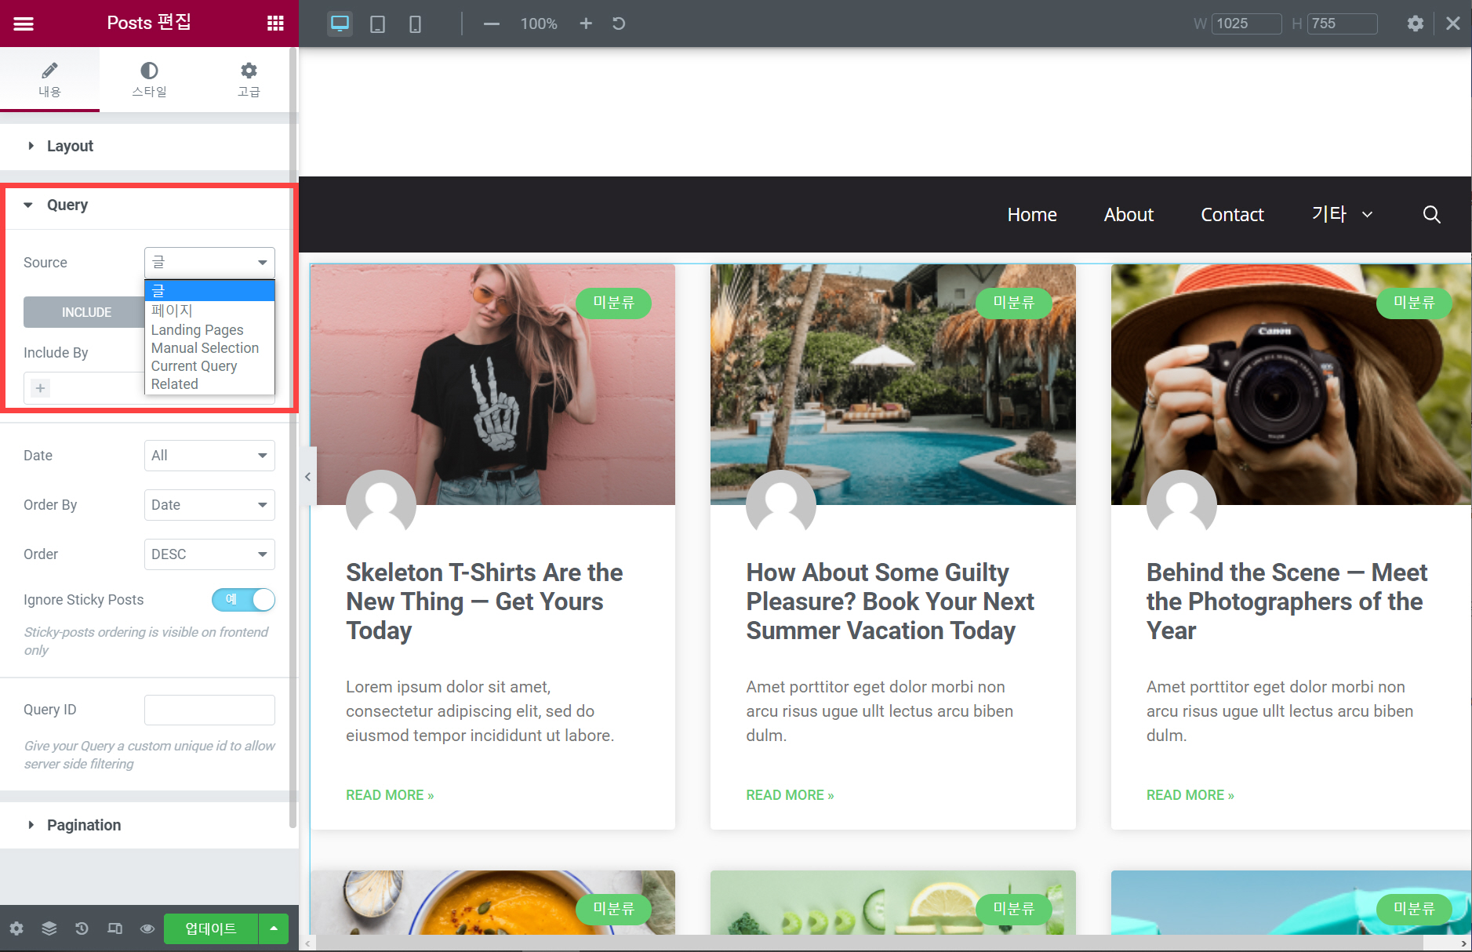
Task: Open the About nav link
Action: pos(1129,215)
